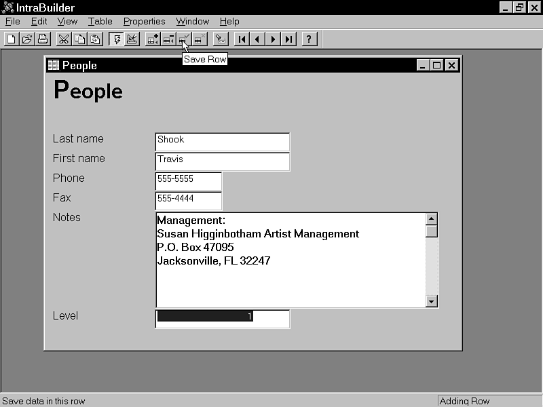Go to the next record
The image size is (543, 407).
[271, 39]
